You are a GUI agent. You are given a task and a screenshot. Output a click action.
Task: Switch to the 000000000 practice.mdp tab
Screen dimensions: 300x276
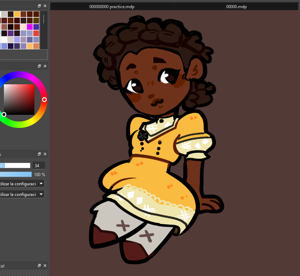(x=112, y=7)
